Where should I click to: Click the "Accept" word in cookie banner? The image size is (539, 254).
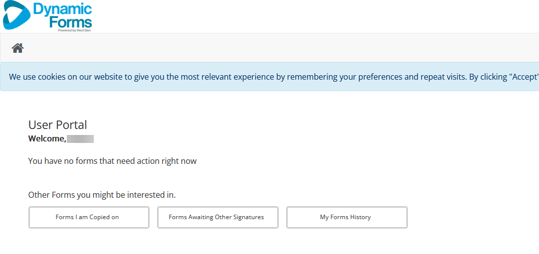524,77
